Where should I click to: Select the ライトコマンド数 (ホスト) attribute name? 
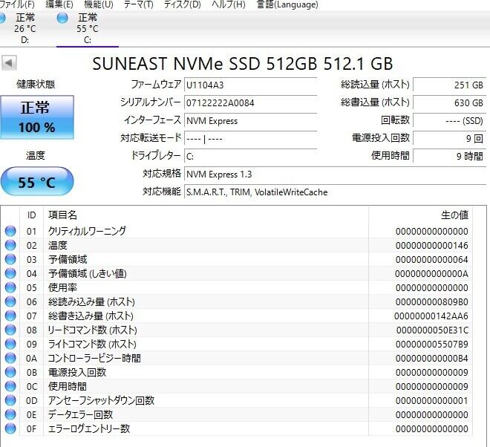click(92, 344)
